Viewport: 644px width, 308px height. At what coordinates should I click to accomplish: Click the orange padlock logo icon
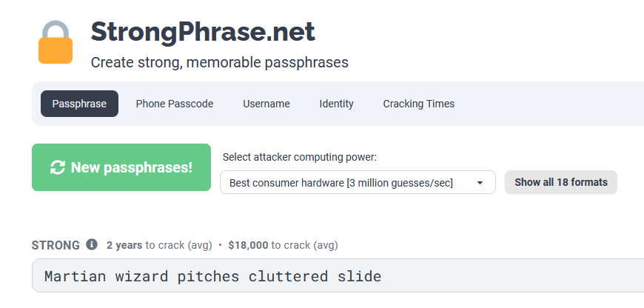56,42
